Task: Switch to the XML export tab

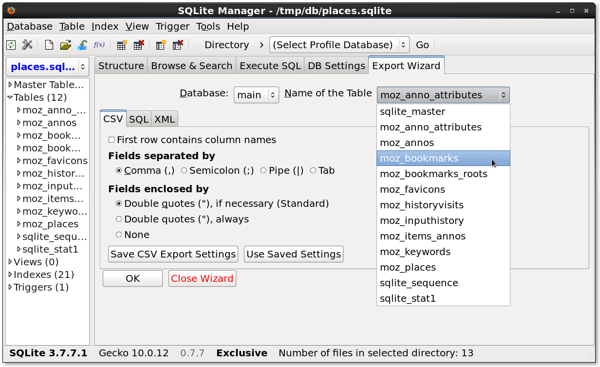Action: [165, 119]
